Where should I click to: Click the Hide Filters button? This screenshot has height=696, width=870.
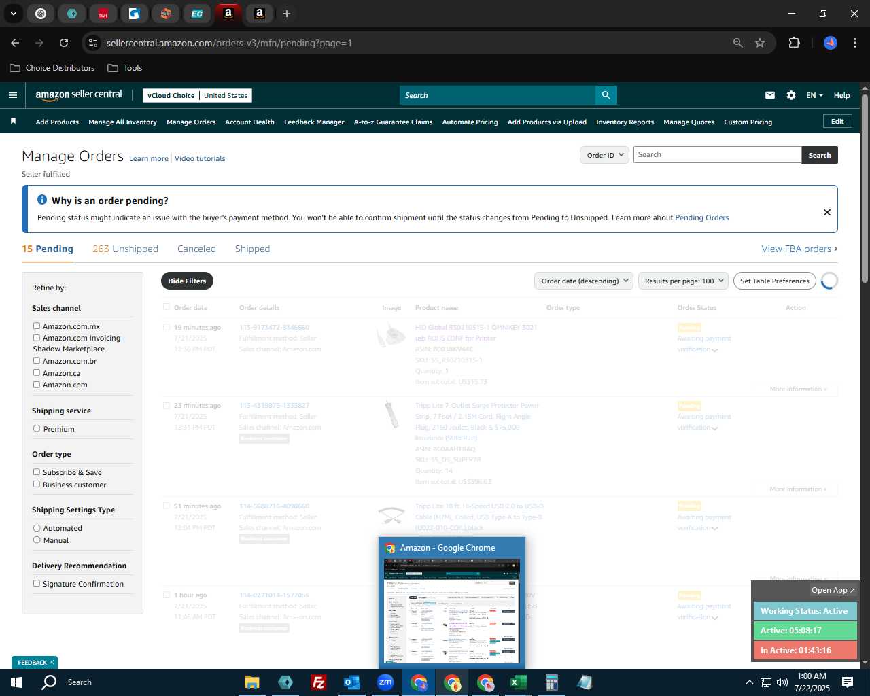[187, 281]
